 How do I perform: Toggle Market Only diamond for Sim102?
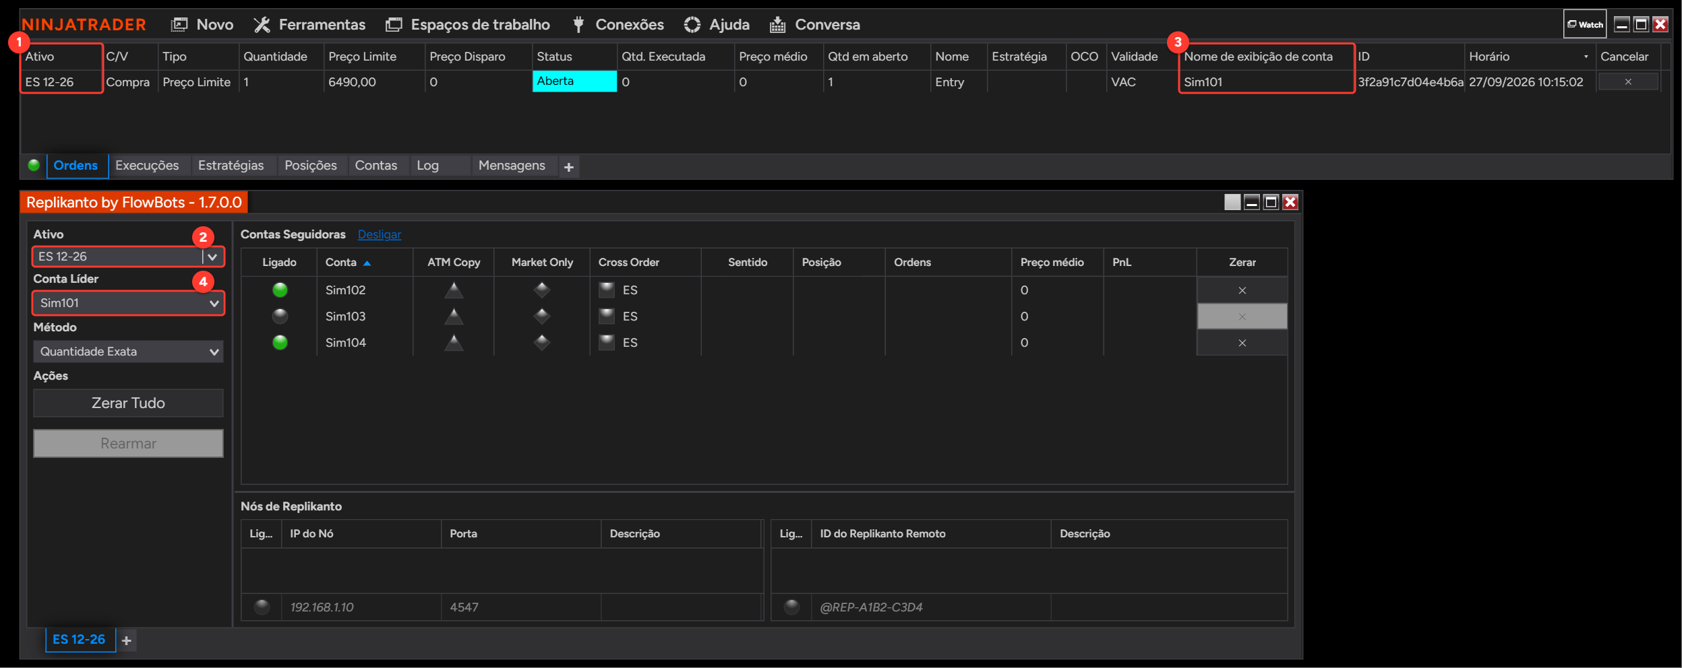542,290
